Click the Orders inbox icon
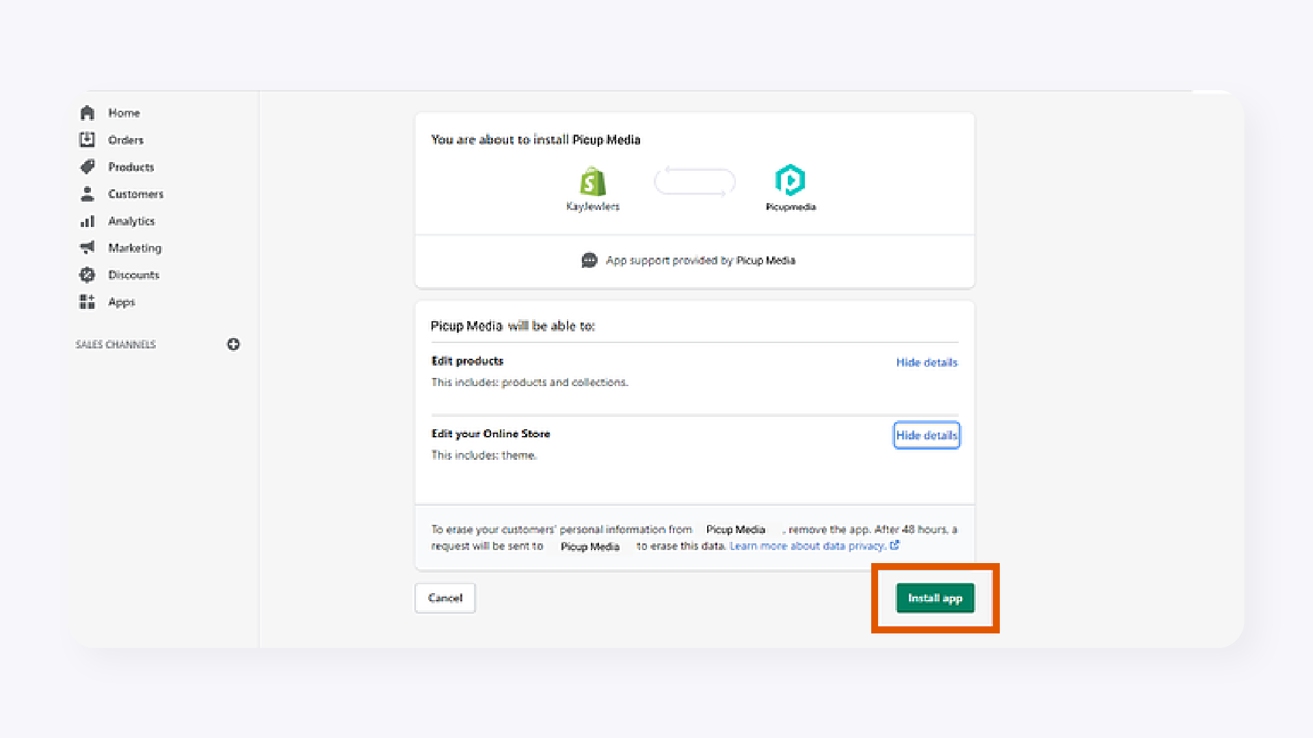 87,140
